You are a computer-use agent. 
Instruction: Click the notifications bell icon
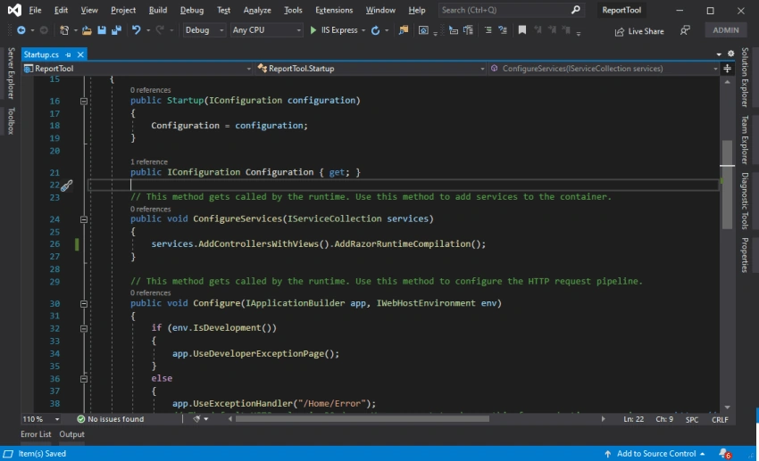pos(724,453)
